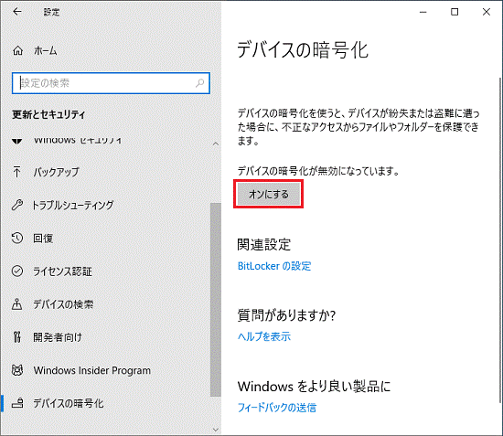
Task: Focus the 設定の検索 search field
Action: click(x=111, y=83)
